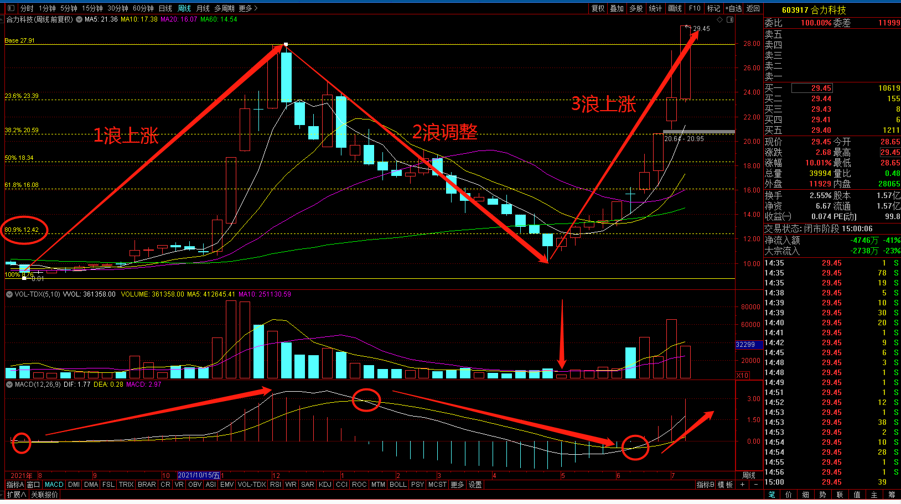The height and width of the screenshot is (504, 901).
Task: Activate 画线 drawing tools
Action: coord(675,8)
